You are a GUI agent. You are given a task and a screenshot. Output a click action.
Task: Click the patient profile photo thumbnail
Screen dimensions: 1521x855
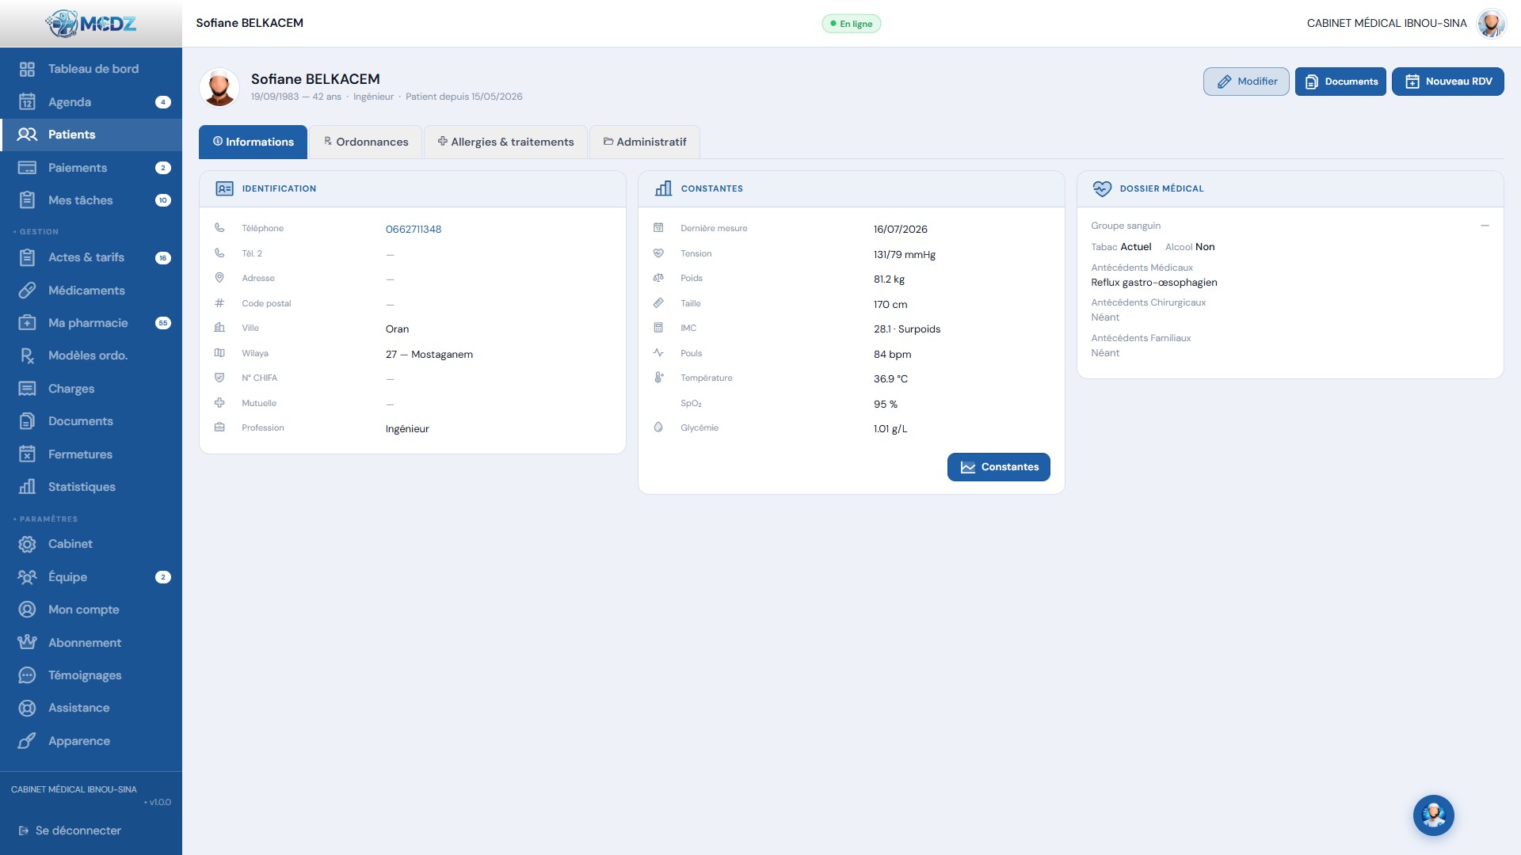219,87
